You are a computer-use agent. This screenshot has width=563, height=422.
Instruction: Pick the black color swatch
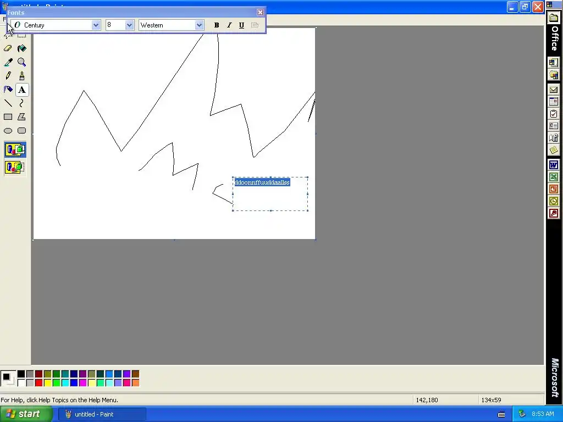coord(21,374)
